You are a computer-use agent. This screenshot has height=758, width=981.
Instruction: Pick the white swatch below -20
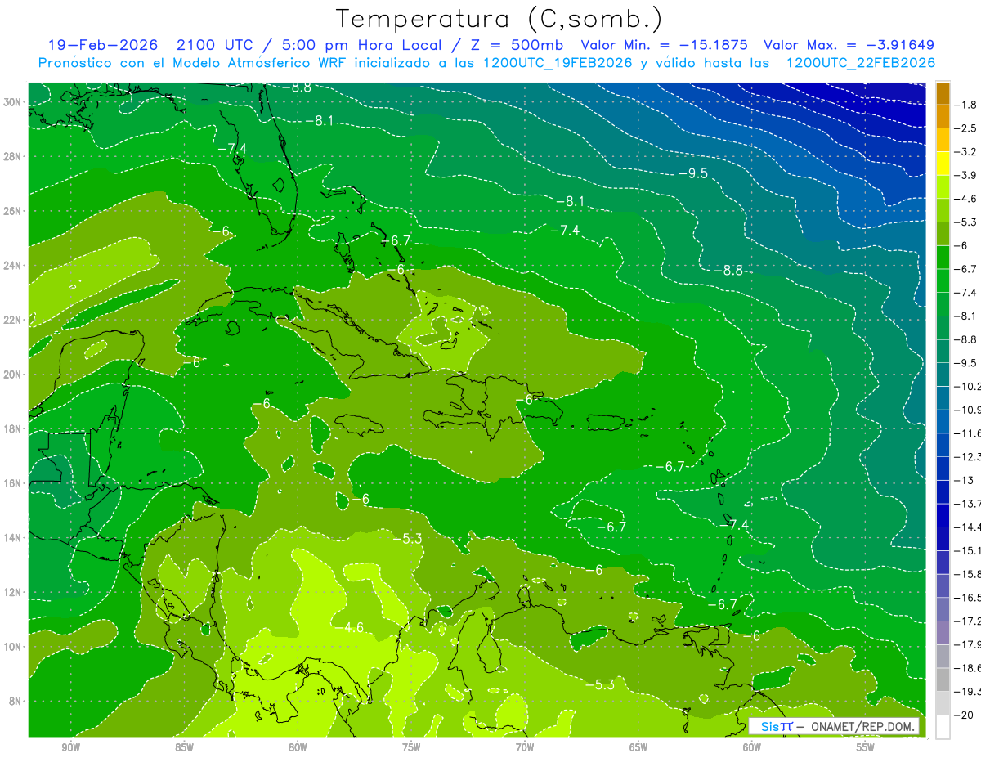click(943, 727)
